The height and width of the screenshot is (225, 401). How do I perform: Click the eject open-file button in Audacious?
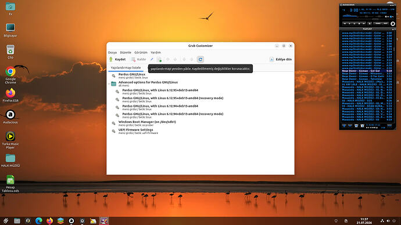click(370, 23)
